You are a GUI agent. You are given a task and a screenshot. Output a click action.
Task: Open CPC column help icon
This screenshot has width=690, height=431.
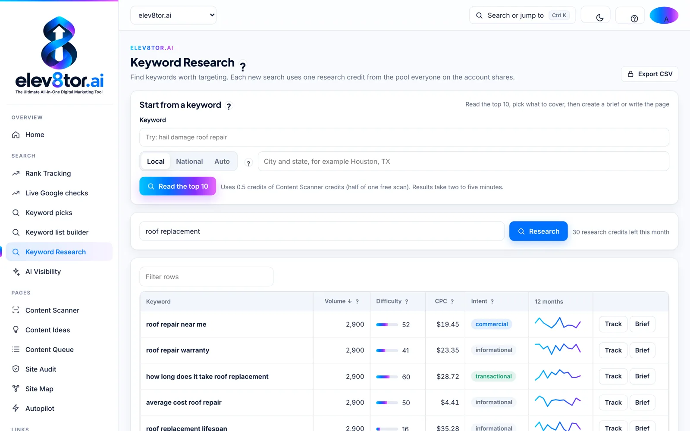tap(452, 302)
